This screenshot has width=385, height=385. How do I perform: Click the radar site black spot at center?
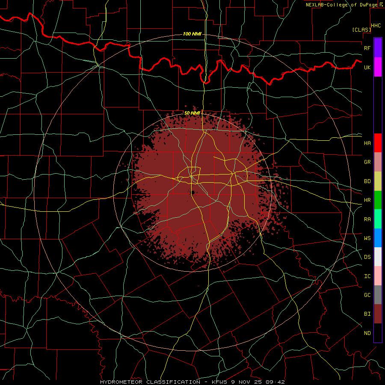pos(193,192)
